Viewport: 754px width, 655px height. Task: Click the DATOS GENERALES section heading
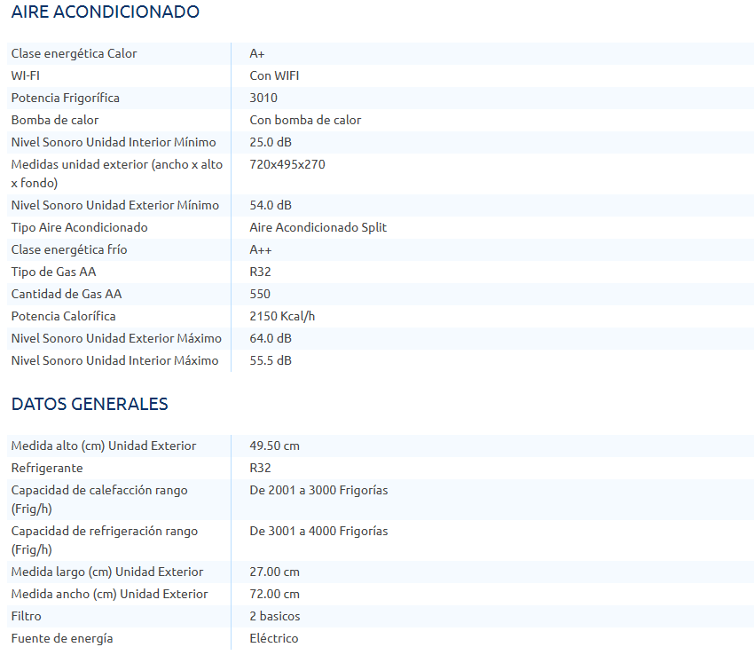click(90, 405)
